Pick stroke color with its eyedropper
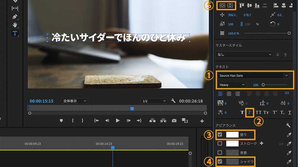Image resolution: width=298 pixels, height=167 pixels. 289,143
